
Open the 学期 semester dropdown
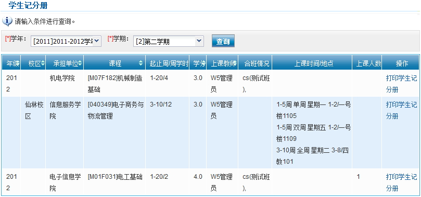[168, 41]
